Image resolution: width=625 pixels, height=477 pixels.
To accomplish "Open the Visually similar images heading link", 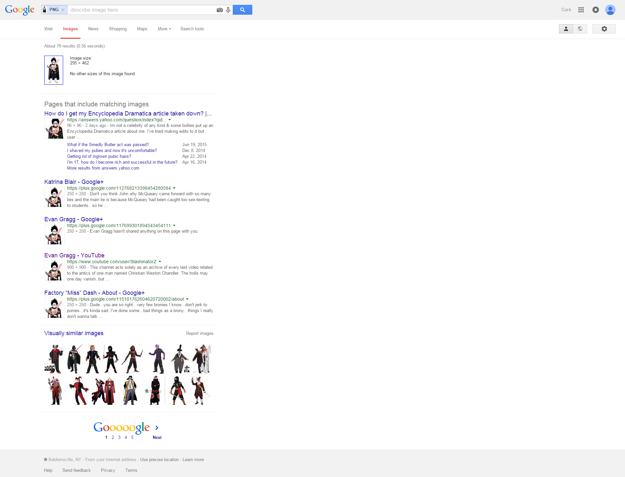I will pos(74,333).
